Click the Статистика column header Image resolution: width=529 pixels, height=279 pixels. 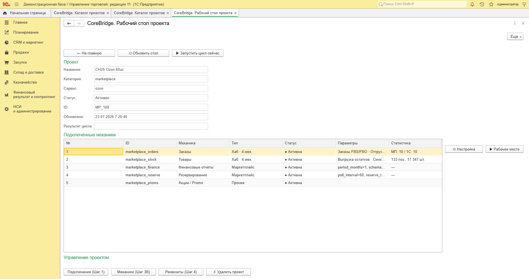coord(415,143)
